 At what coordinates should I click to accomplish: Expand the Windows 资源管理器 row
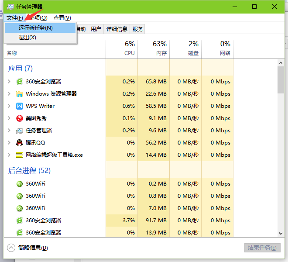[9, 94]
